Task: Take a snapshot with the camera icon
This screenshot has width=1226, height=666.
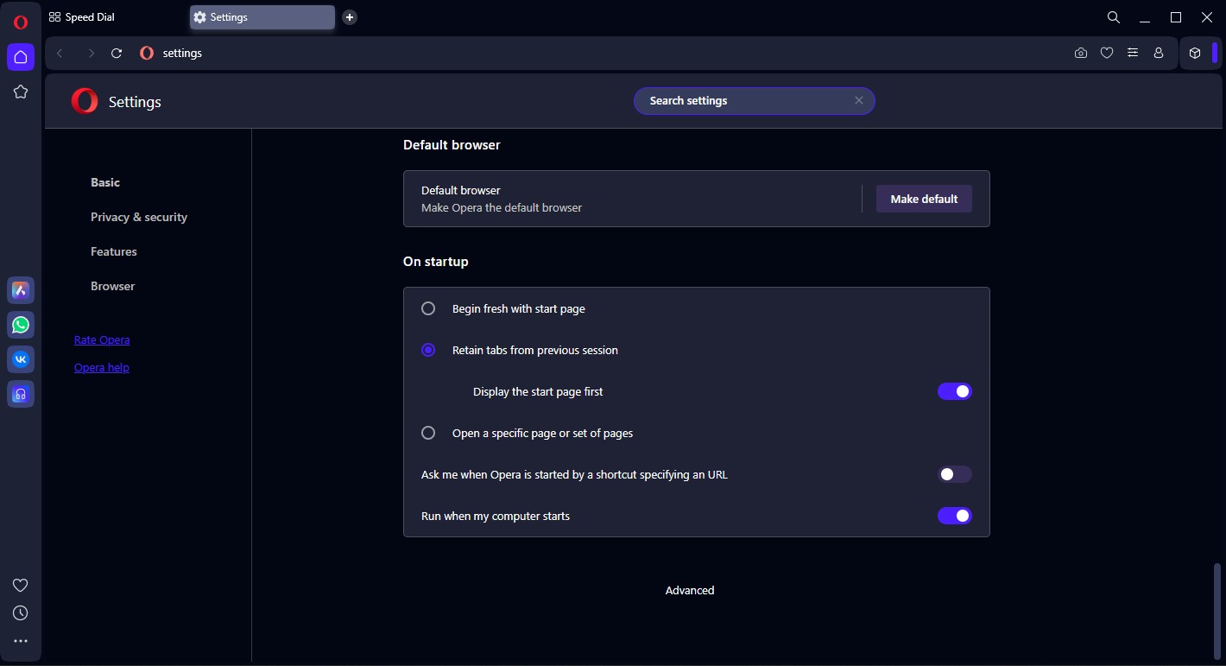Action: coord(1081,53)
